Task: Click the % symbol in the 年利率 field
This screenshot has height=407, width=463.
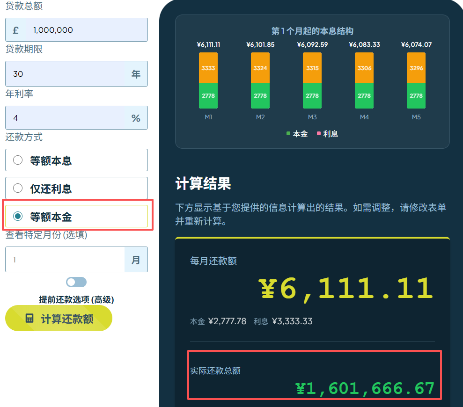Action: tap(136, 117)
